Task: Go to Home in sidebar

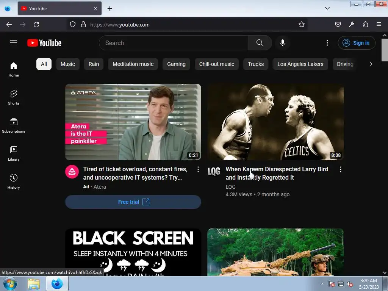Action: [x=14, y=69]
